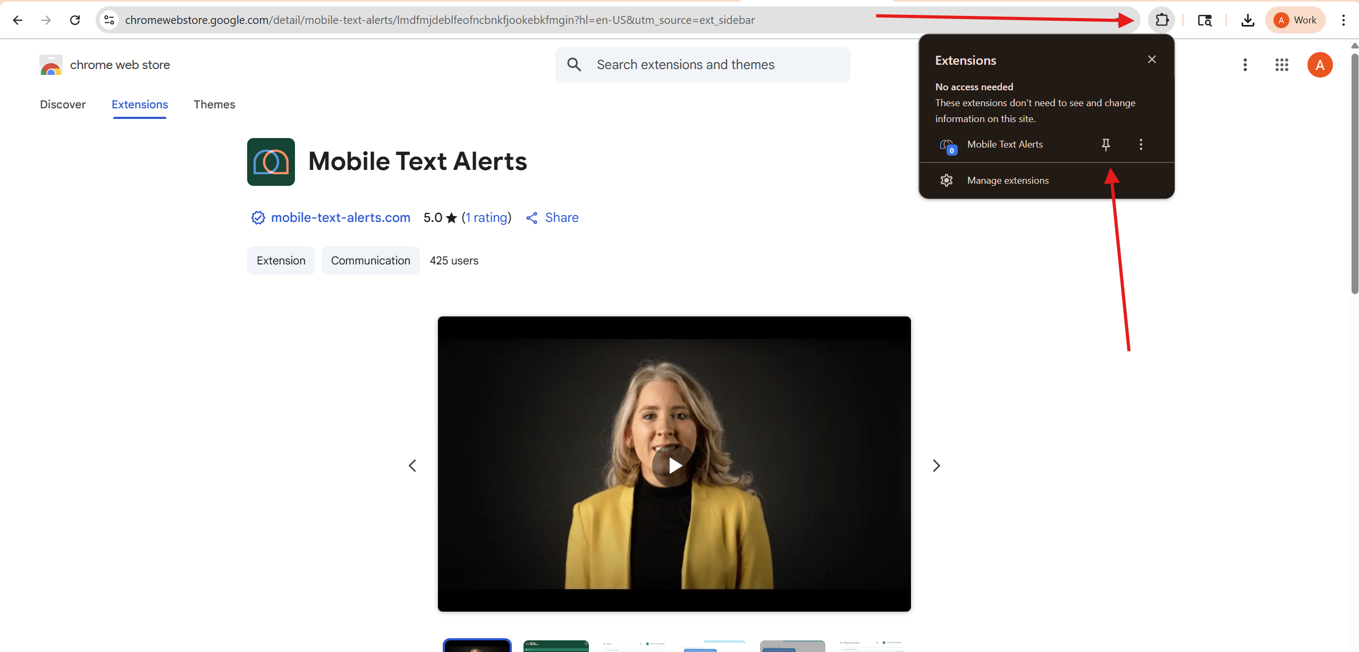The image size is (1359, 652).
Task: Open the Extensions puzzle icon in toolbar
Action: tap(1162, 20)
